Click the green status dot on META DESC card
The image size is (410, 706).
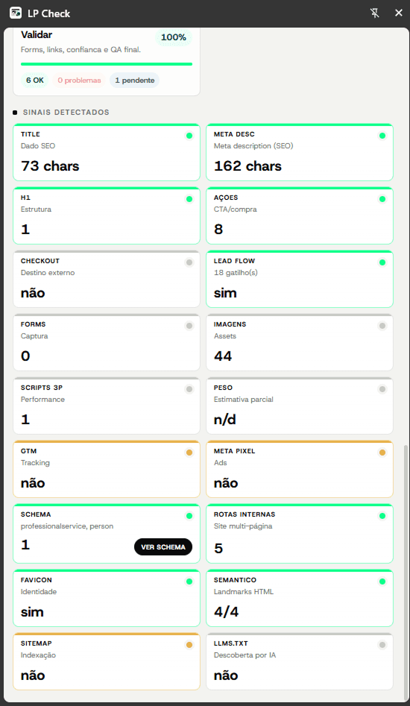pyautogui.click(x=382, y=136)
